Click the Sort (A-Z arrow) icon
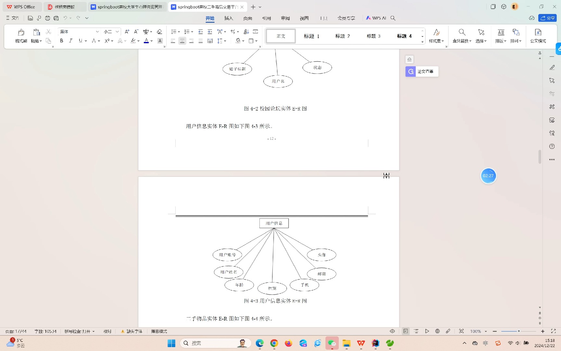The width and height of the screenshot is (561, 351). click(x=246, y=32)
